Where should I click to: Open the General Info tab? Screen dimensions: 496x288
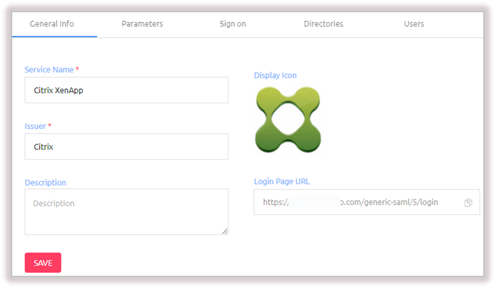click(52, 24)
